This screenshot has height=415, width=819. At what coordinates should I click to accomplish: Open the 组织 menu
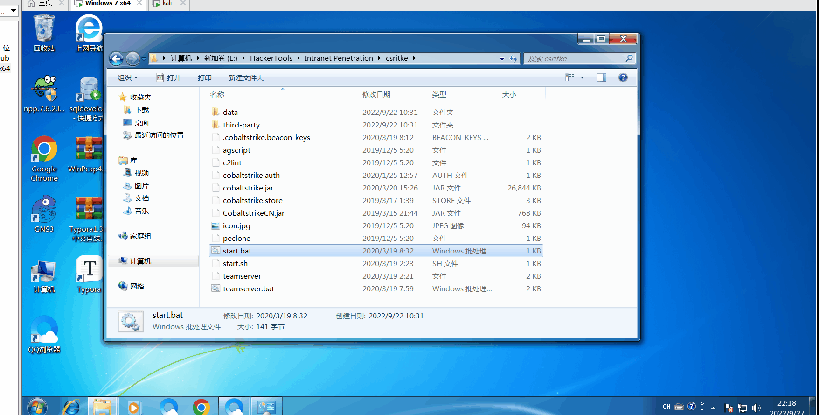(x=127, y=77)
